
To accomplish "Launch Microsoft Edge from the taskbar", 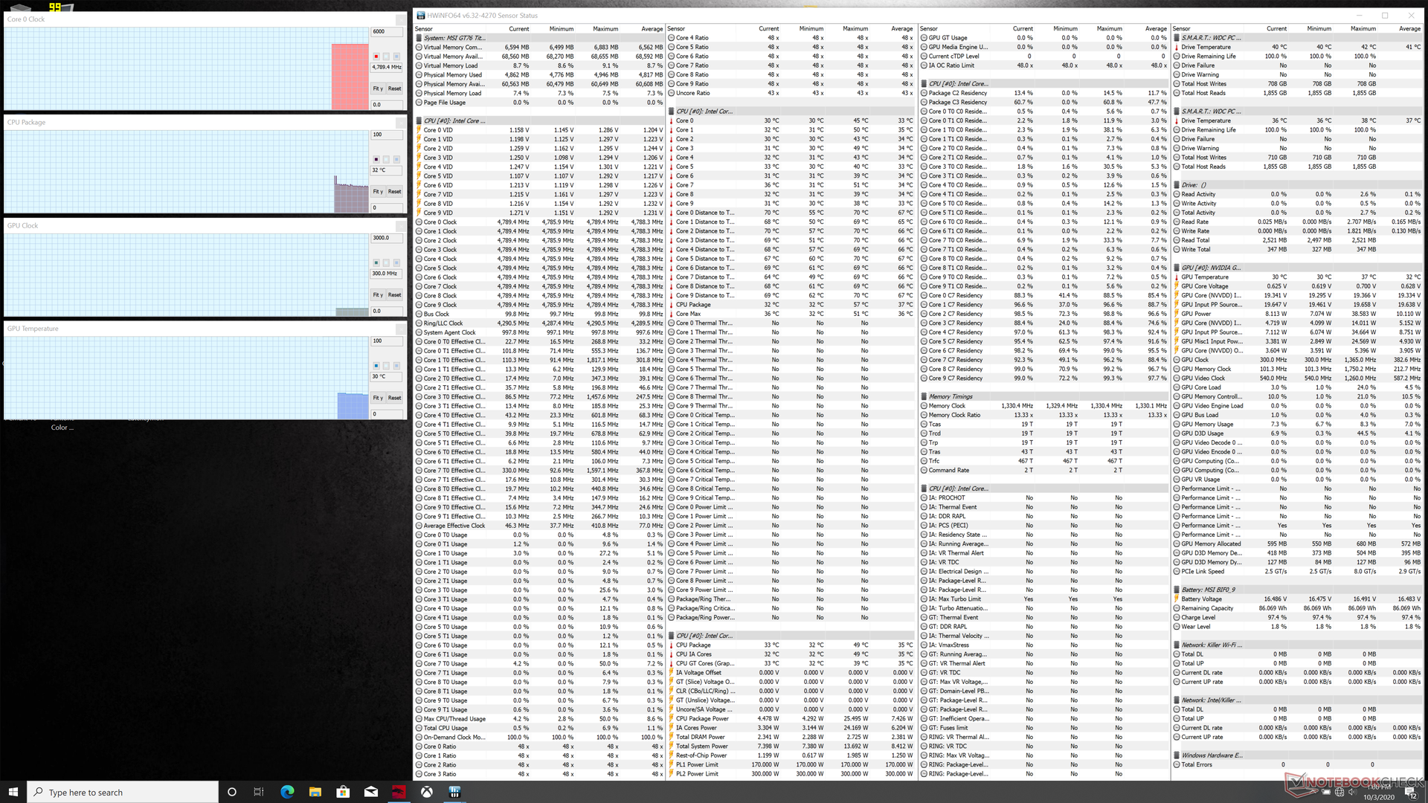I will tap(287, 792).
